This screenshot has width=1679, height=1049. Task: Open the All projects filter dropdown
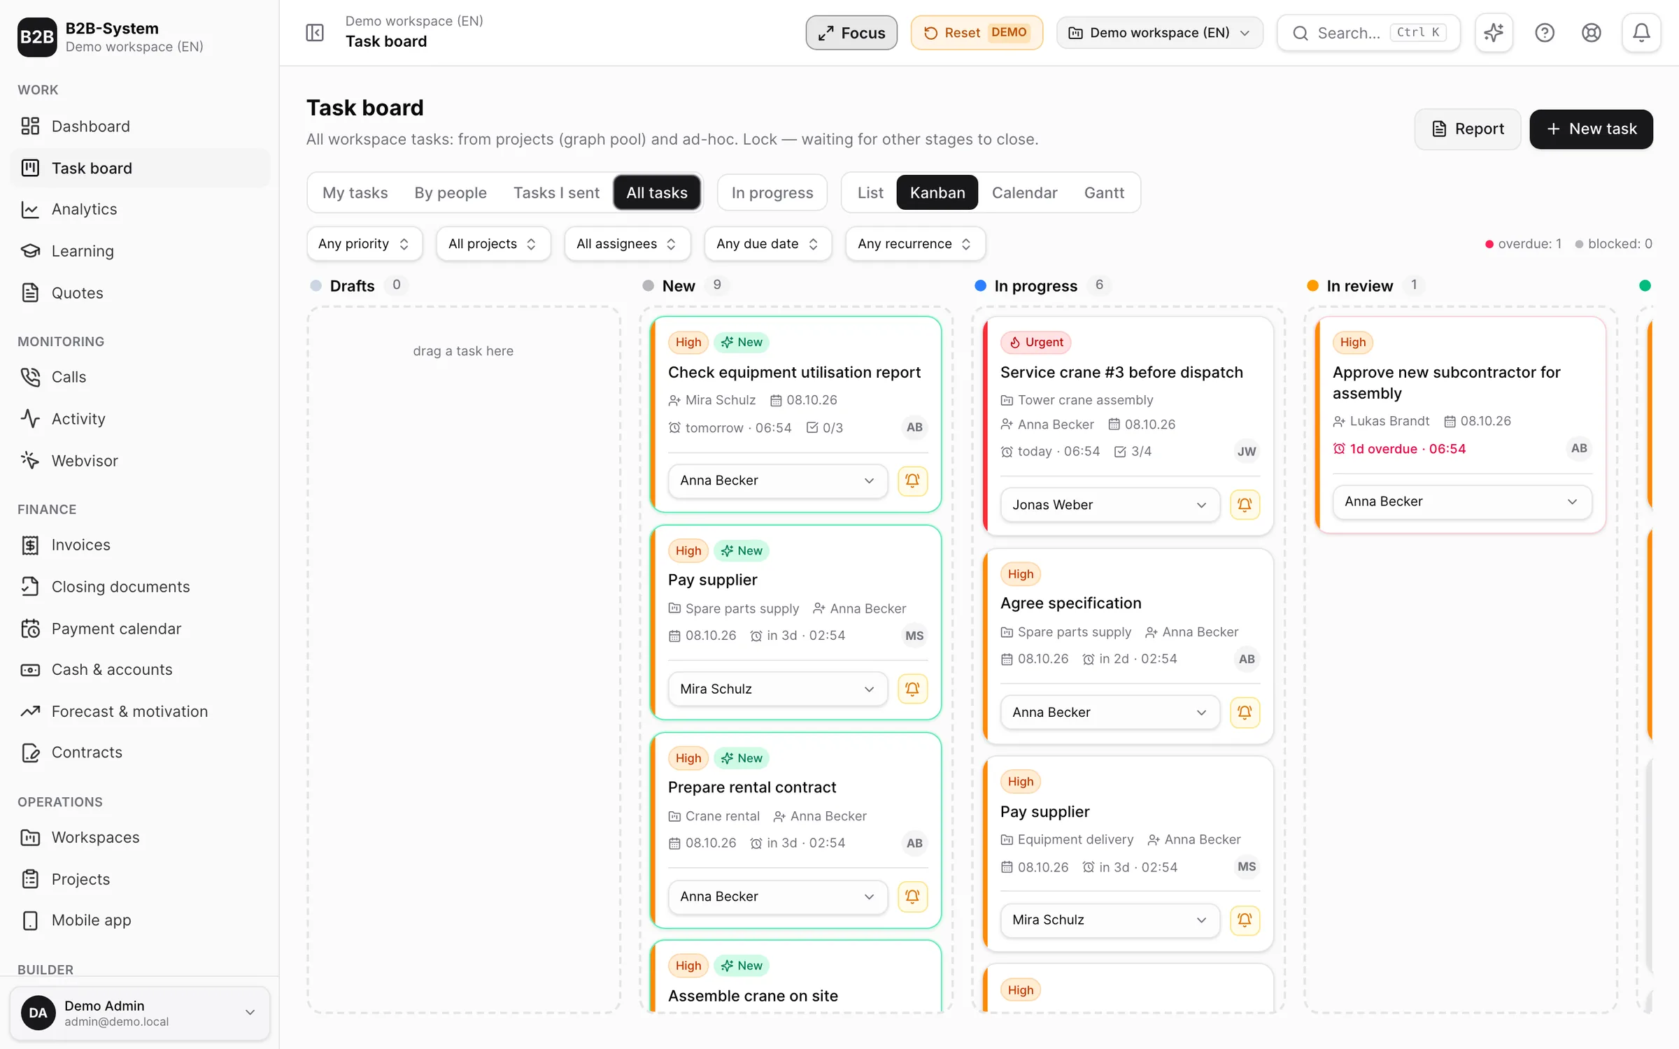click(x=493, y=243)
